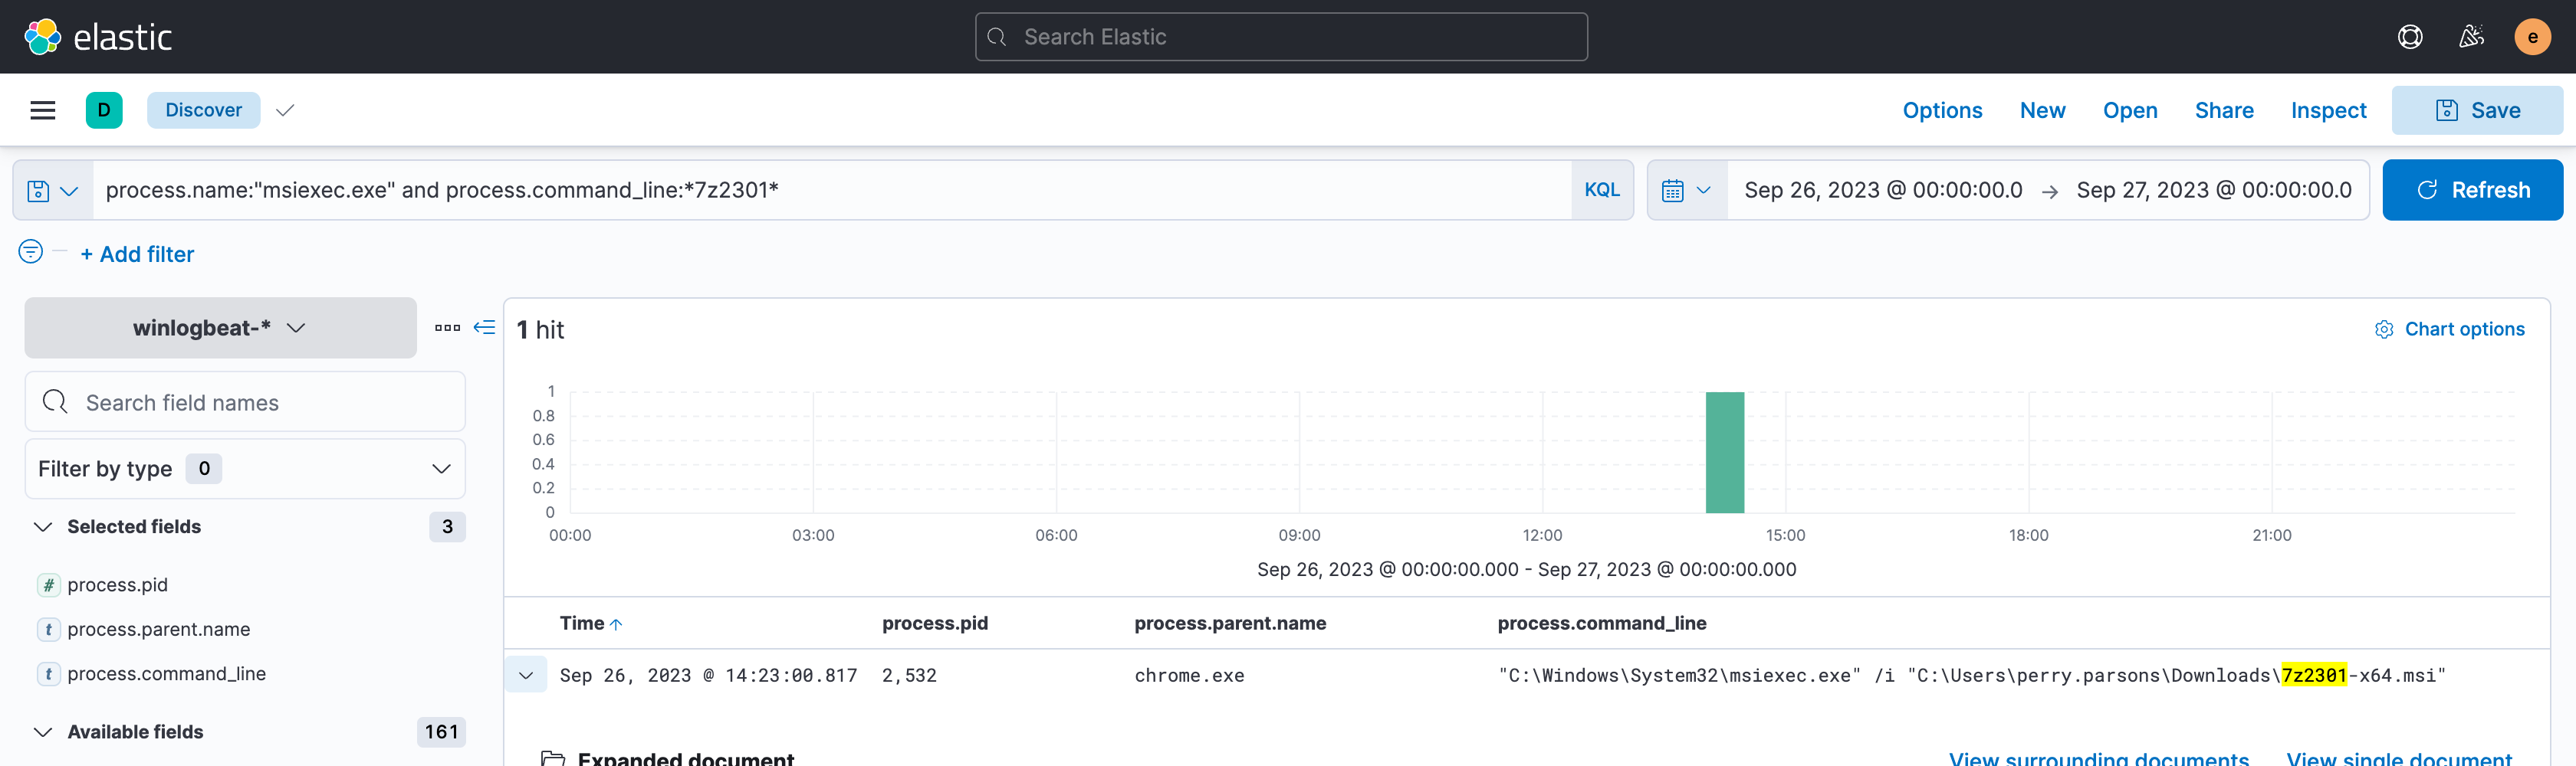Viewport: 2576px width, 766px height.
Task: Select process.command_line in sidebar
Action: 166,674
